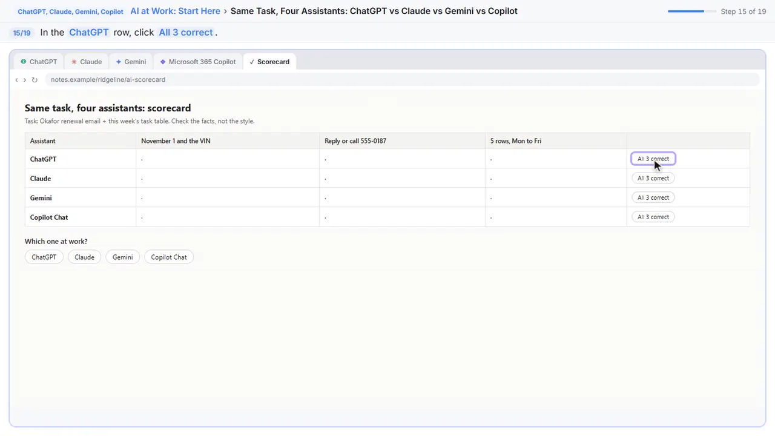Click the 'Step 15 of 19' label
This screenshot has width=775, height=436.
tap(744, 12)
